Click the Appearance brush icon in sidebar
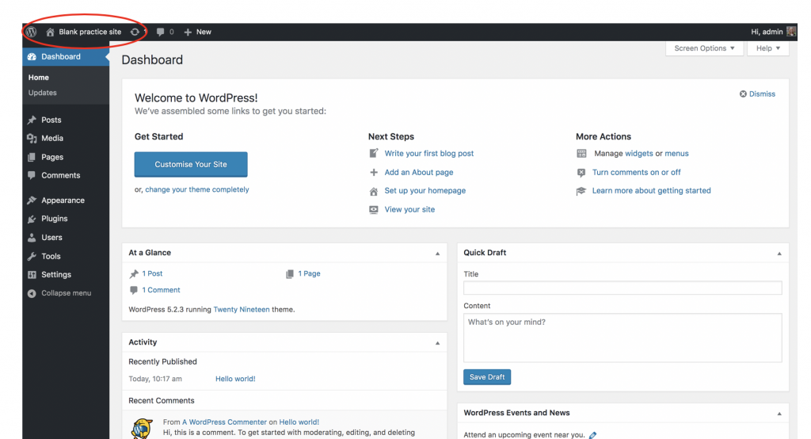Image resolution: width=811 pixels, height=439 pixels. click(32, 200)
